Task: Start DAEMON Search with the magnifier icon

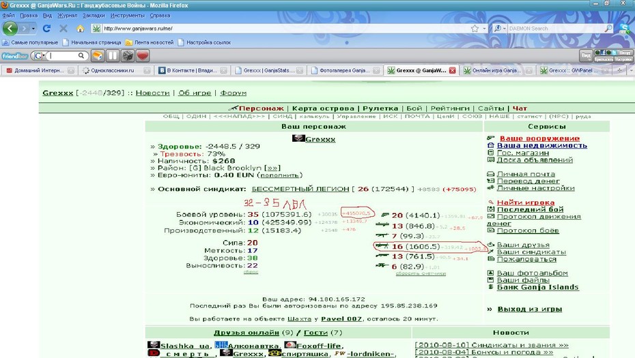Action: [x=608, y=29]
